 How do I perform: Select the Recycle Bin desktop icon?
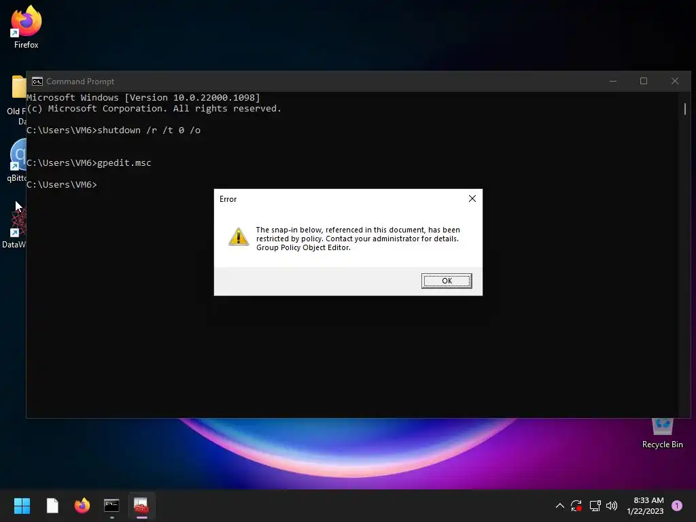pos(662,434)
